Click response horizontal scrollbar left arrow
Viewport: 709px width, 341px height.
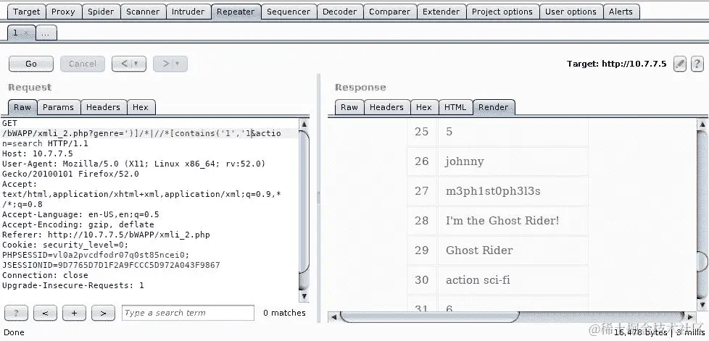333,317
